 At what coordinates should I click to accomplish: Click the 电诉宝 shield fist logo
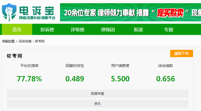(x=9, y=12)
